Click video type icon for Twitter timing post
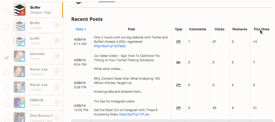 178,62
